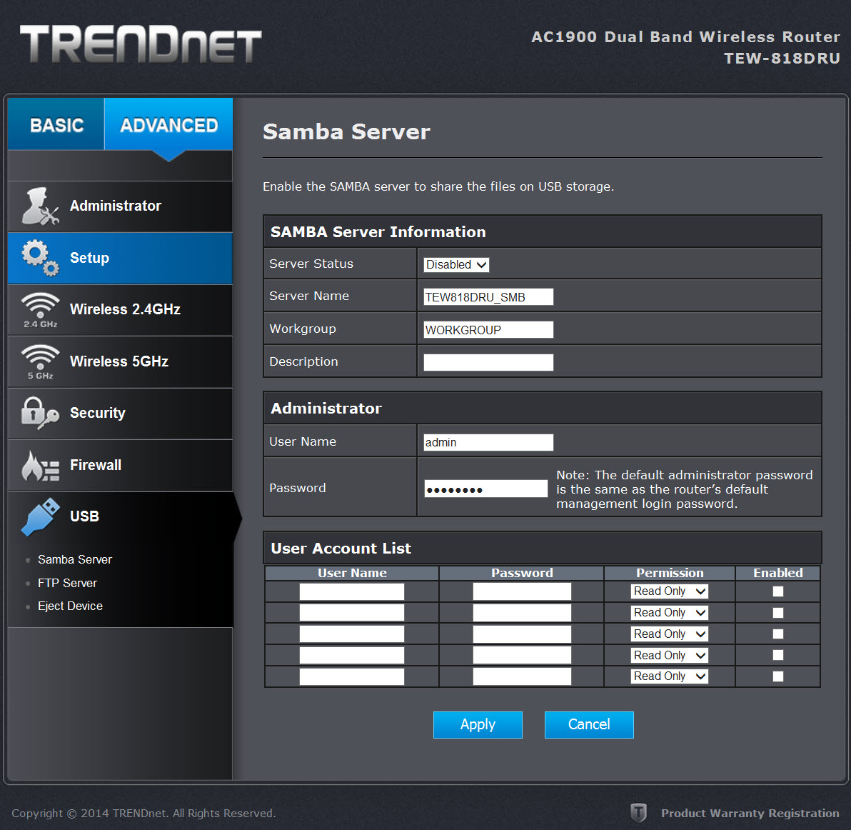851x830 pixels.
Task: Click the USB plug icon
Action: (x=40, y=516)
